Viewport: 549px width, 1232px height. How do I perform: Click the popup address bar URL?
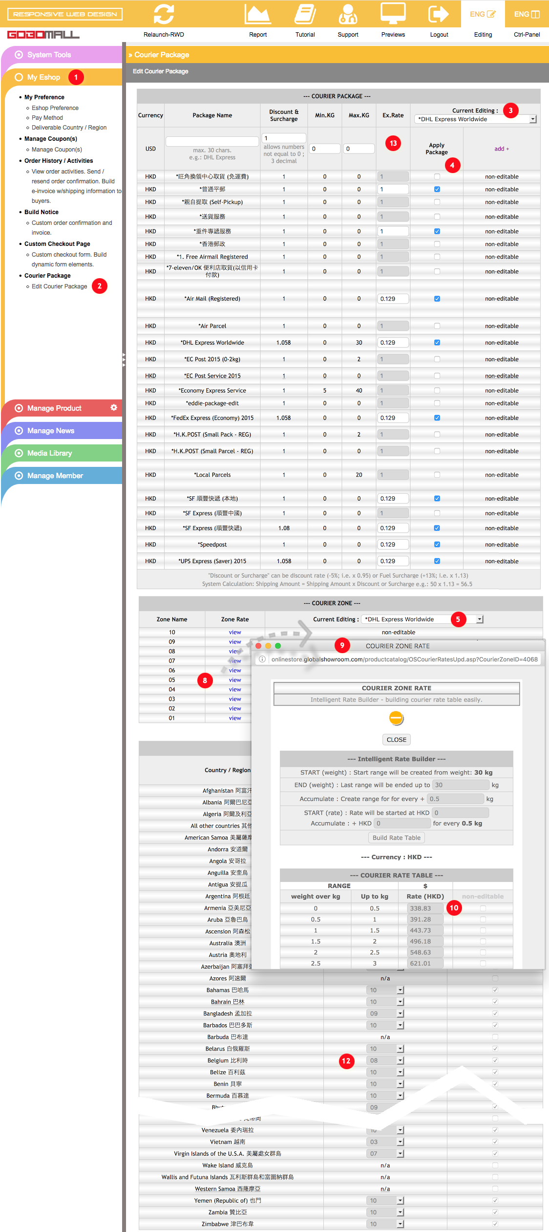tap(404, 660)
